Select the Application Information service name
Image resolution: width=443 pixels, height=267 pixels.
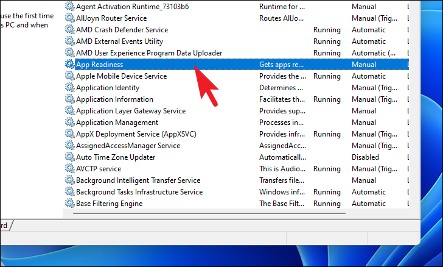[x=114, y=99]
